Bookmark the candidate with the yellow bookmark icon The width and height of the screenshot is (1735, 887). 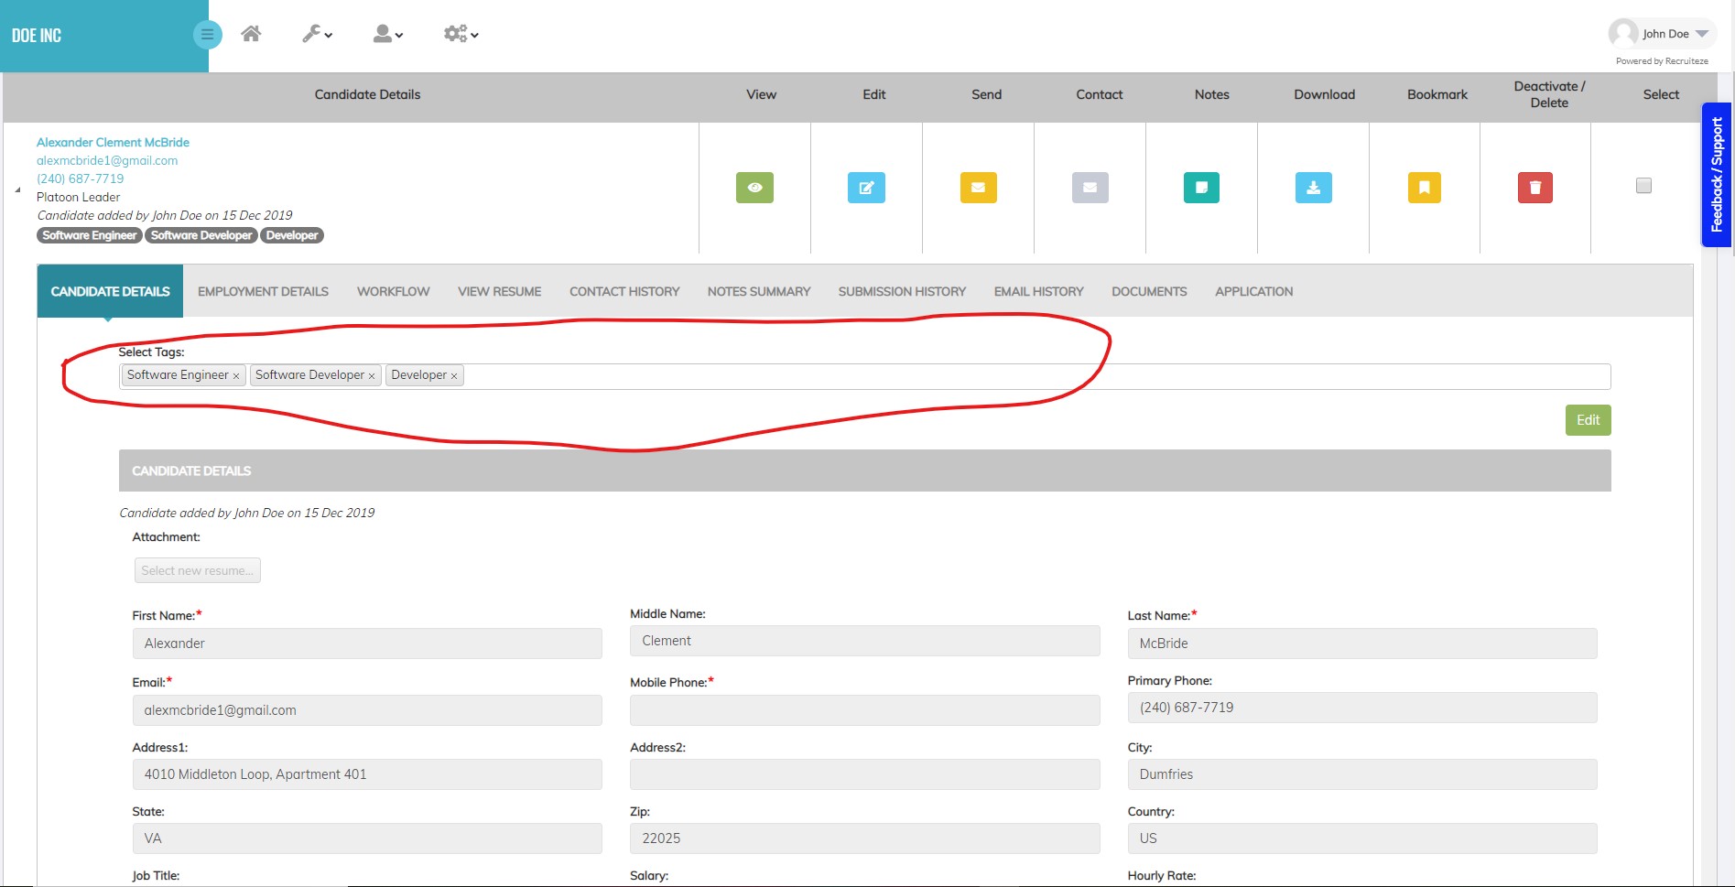(x=1425, y=188)
